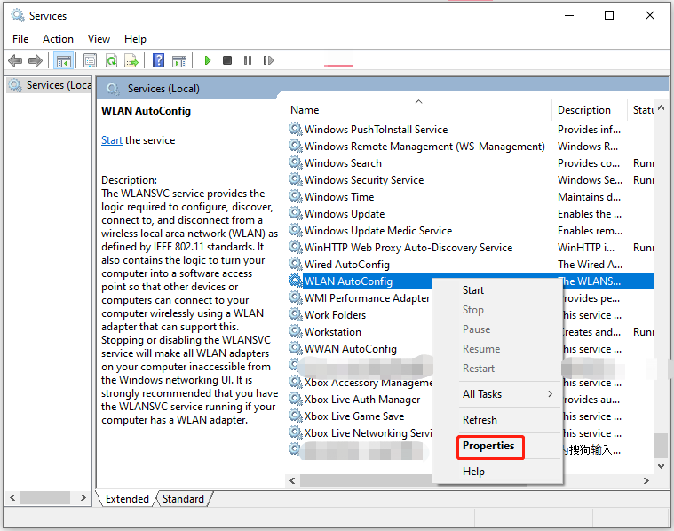
Task: Click the Pause Service toolbar icon
Action: coord(248,60)
